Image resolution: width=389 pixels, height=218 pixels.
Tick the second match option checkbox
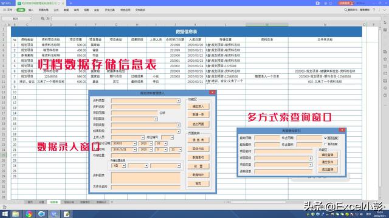pos(325,144)
